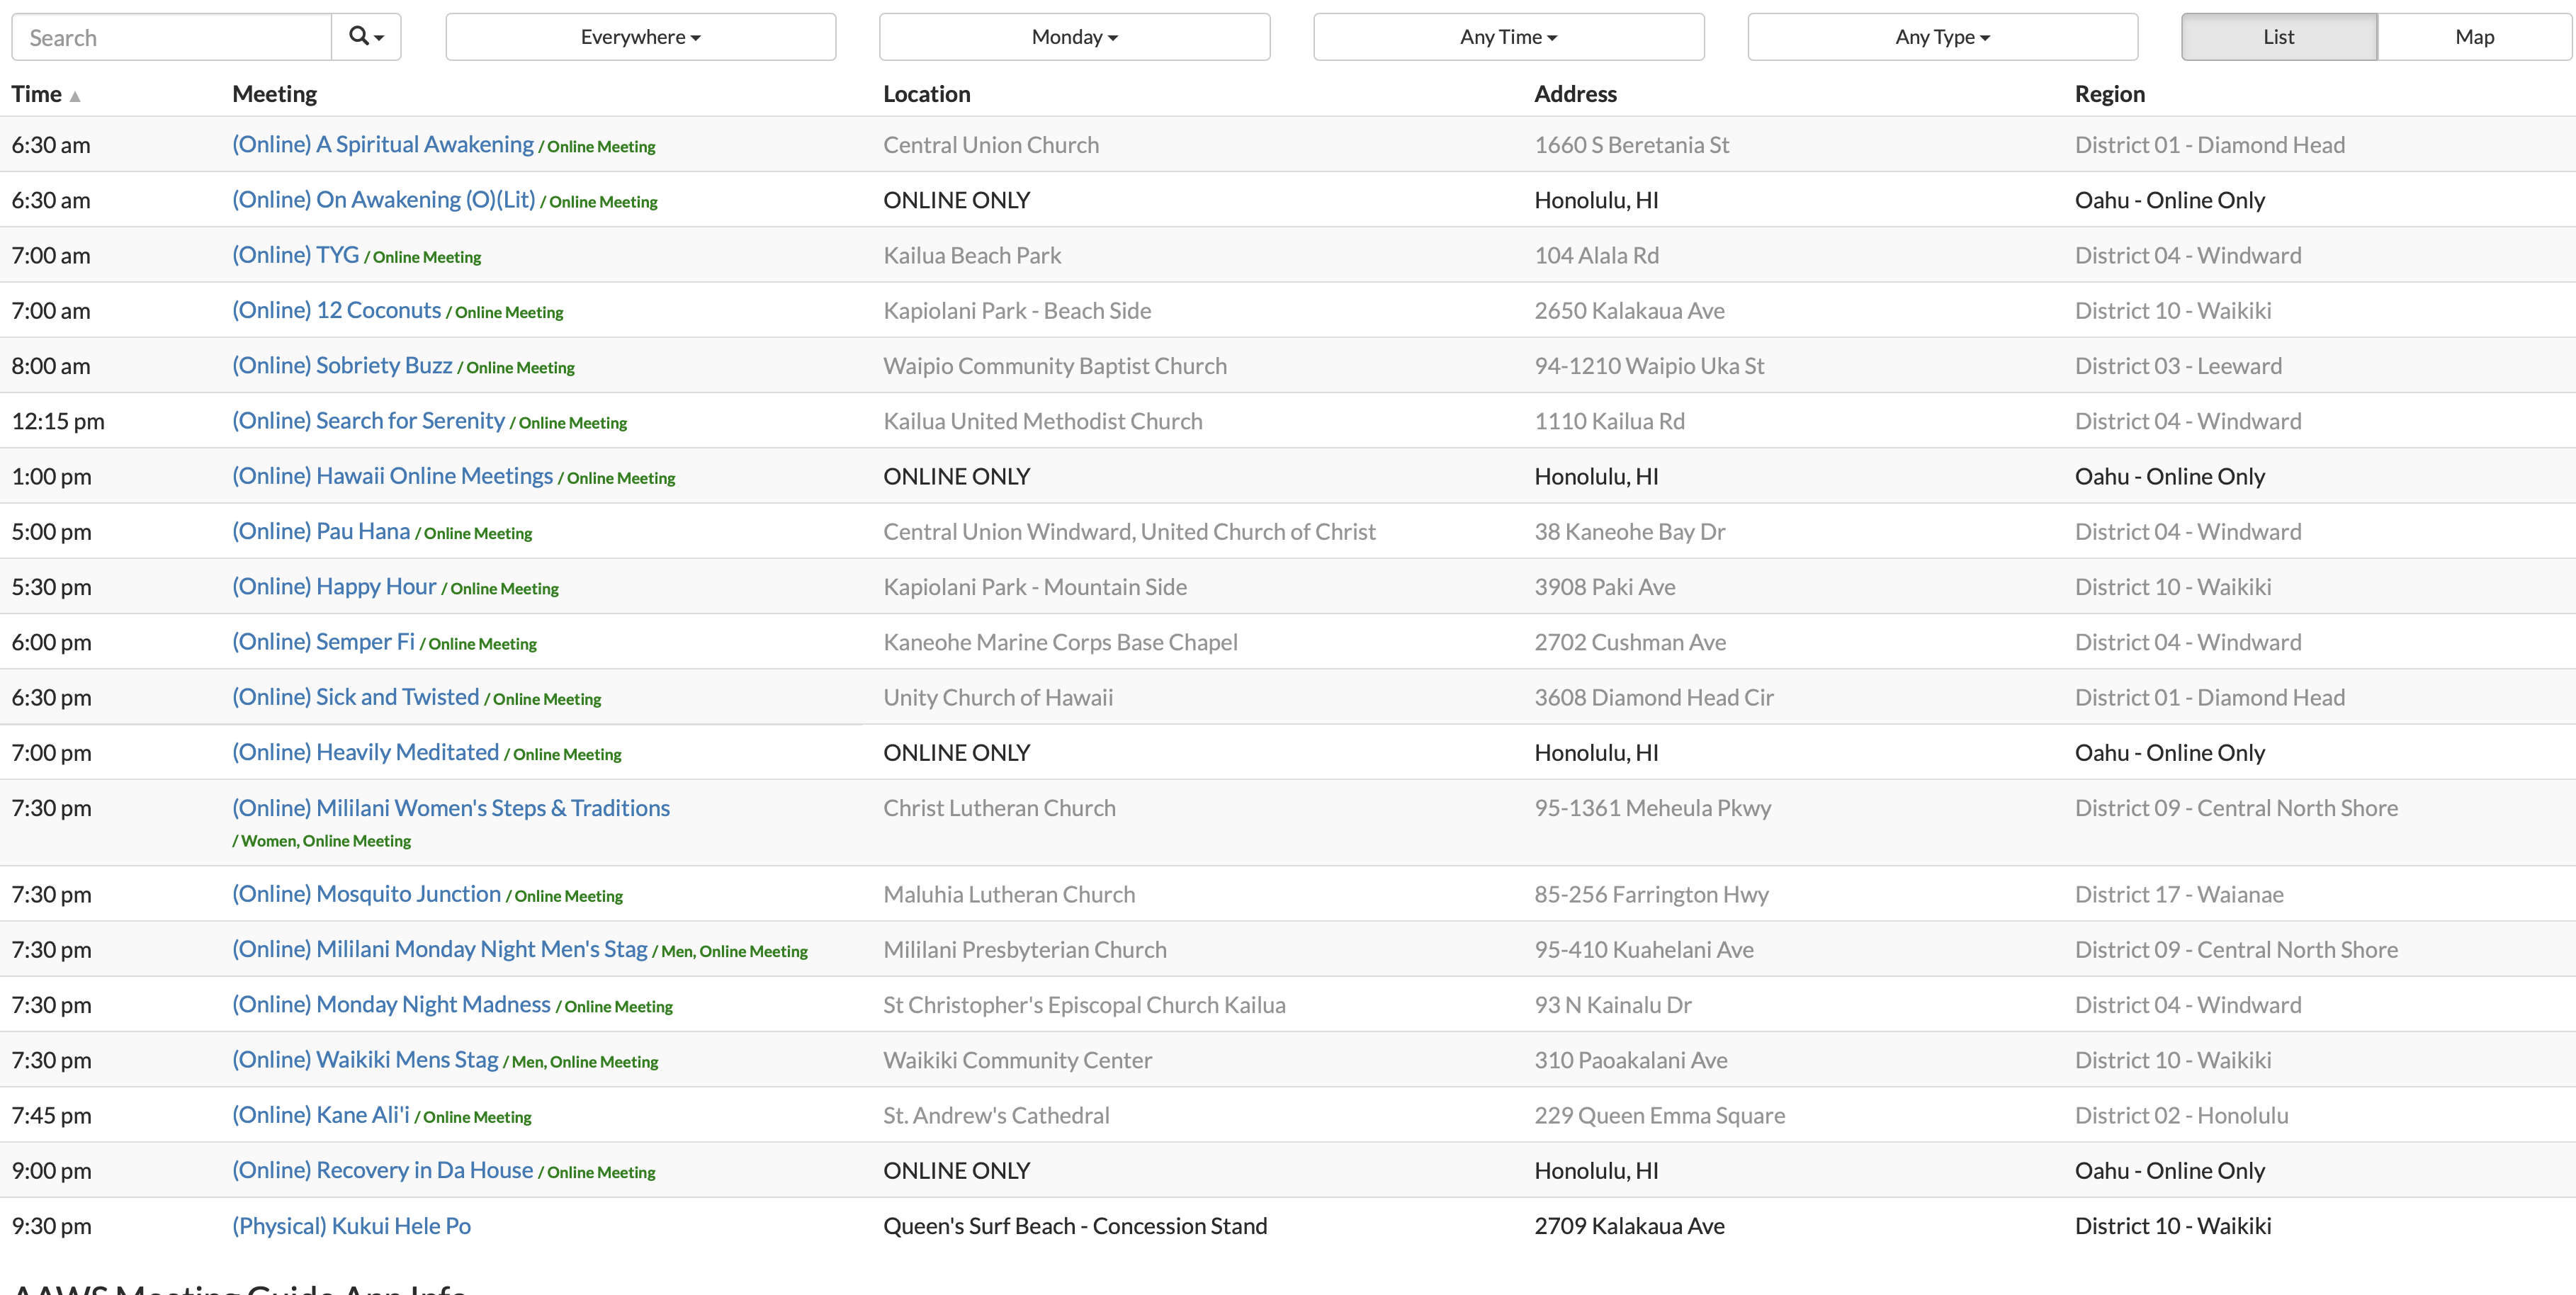Expand the Any Time dropdown
Viewport: 2576px width, 1295px height.
(1508, 37)
